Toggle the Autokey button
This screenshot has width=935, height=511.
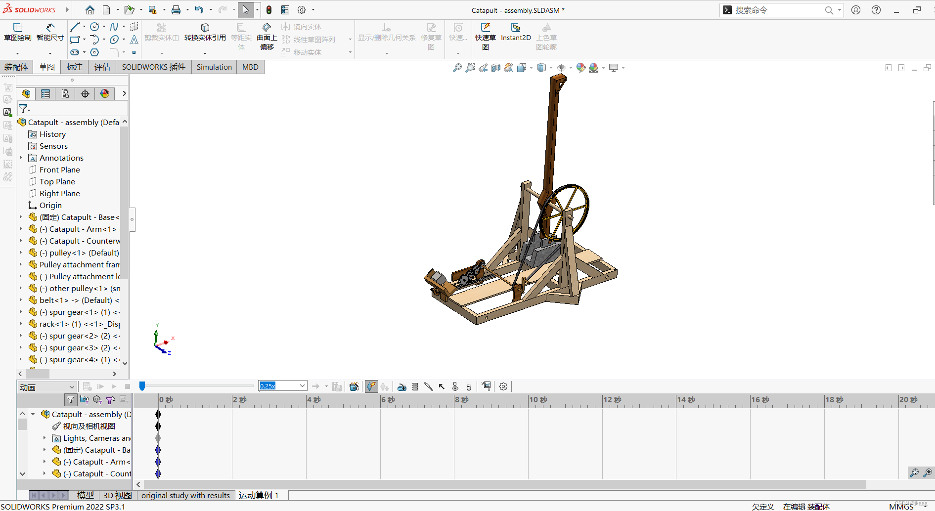point(371,386)
